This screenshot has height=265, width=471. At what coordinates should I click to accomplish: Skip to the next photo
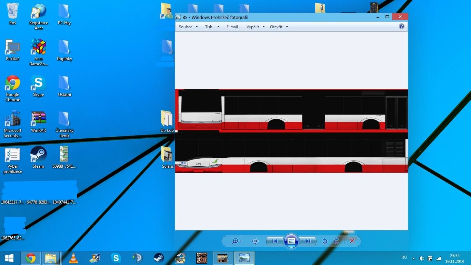pyautogui.click(x=308, y=241)
